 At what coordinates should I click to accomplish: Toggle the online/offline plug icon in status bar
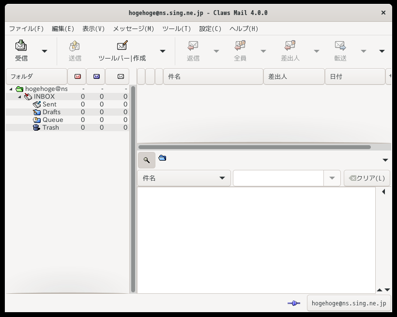(x=294, y=303)
